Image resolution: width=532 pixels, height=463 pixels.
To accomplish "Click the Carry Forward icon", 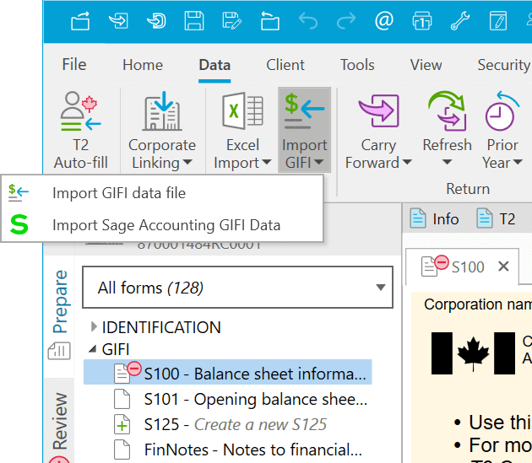I will pyautogui.click(x=378, y=113).
